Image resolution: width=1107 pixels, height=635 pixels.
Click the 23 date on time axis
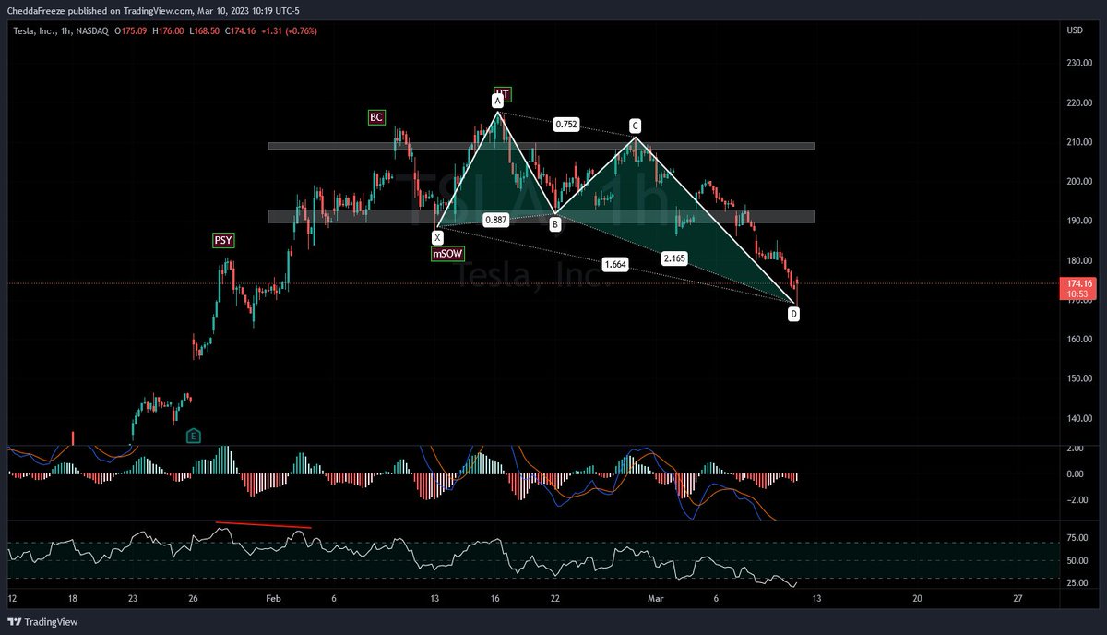coord(133,599)
